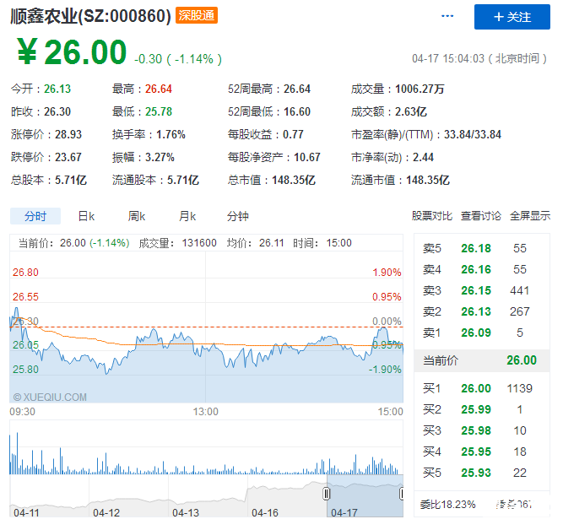
Task: Click the 委比18.23% indicator
Action: pyautogui.click(x=447, y=505)
